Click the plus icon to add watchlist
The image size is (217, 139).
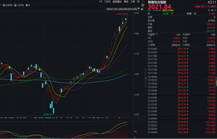point(215,10)
